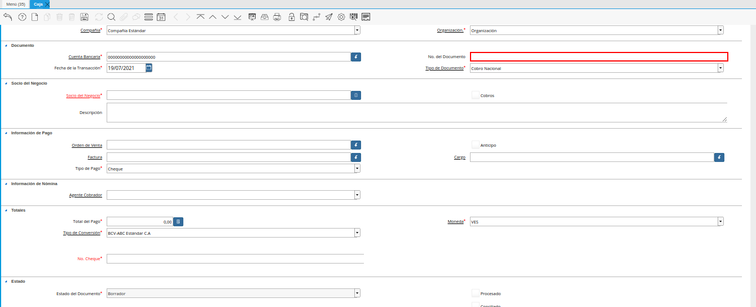Toggle the grid view lines icon
This screenshot has height=307, width=756.
[x=148, y=17]
